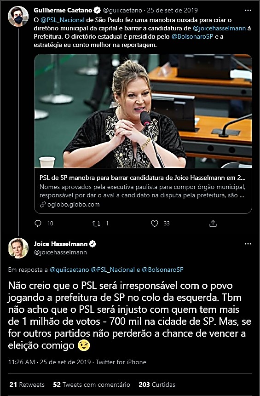Open more options on Guilherme Caetano's tweet
The image size is (260, 396).
pos(248,11)
